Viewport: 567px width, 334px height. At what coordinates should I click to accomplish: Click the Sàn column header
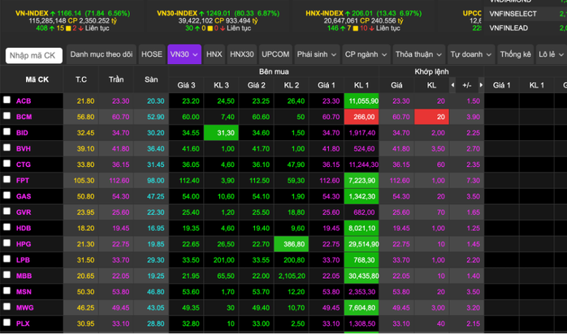click(x=151, y=79)
